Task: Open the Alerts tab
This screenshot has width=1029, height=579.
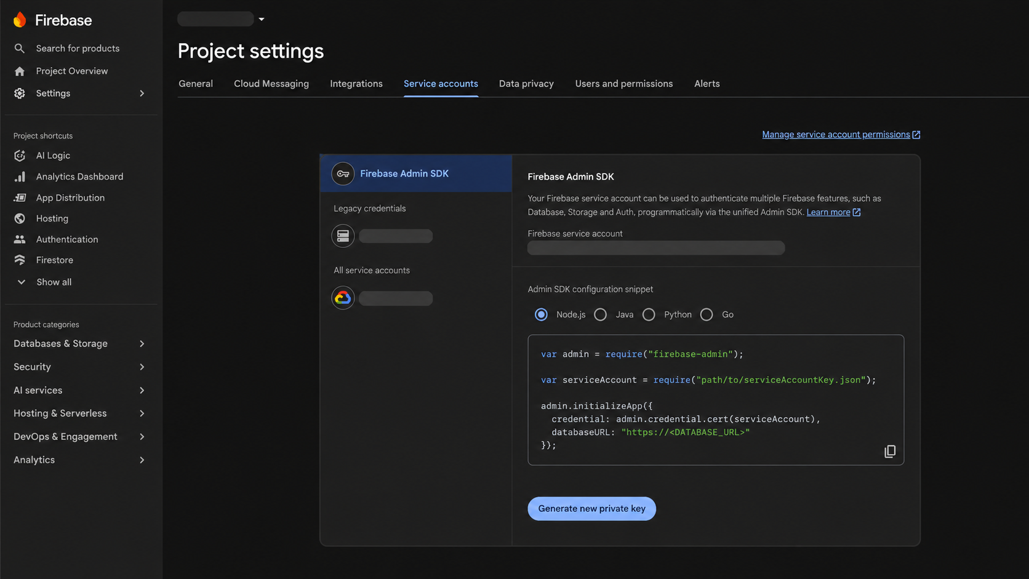Action: pos(707,84)
